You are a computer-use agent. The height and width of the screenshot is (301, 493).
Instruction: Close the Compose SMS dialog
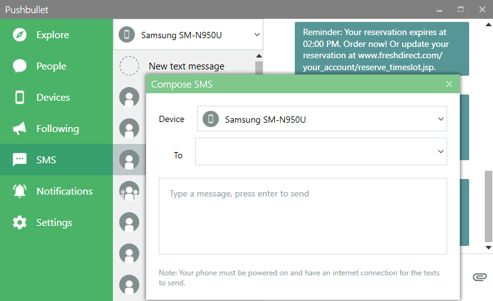coord(449,84)
